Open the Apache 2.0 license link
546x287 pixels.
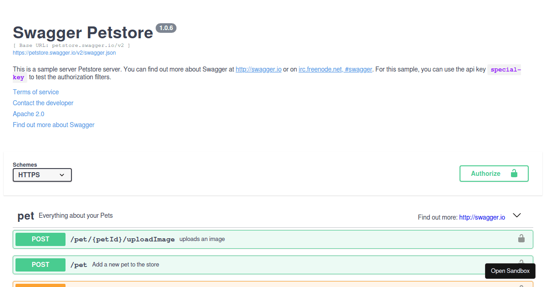[x=28, y=113]
